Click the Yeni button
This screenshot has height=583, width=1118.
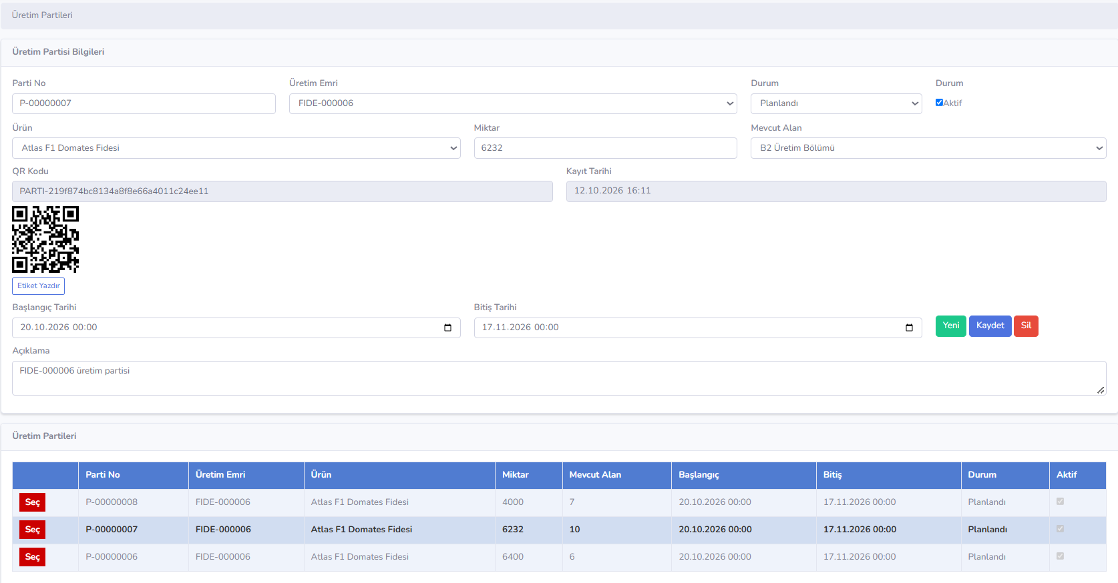951,326
